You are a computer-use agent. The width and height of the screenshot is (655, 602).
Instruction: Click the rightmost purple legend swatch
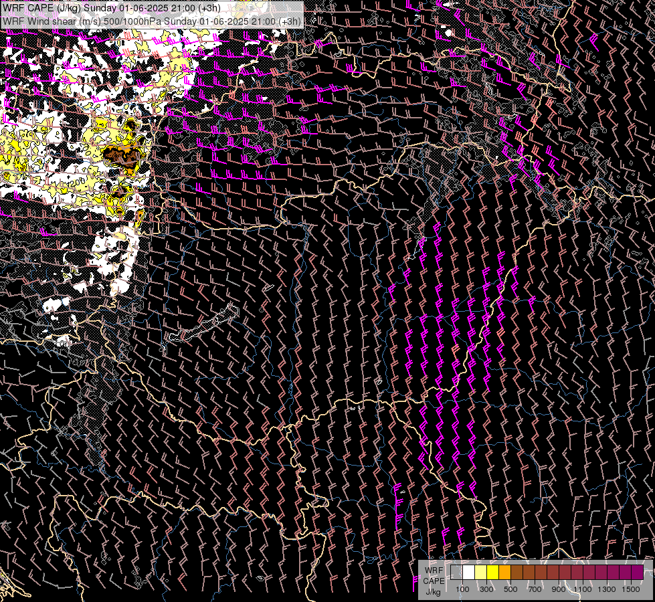pos(638,572)
